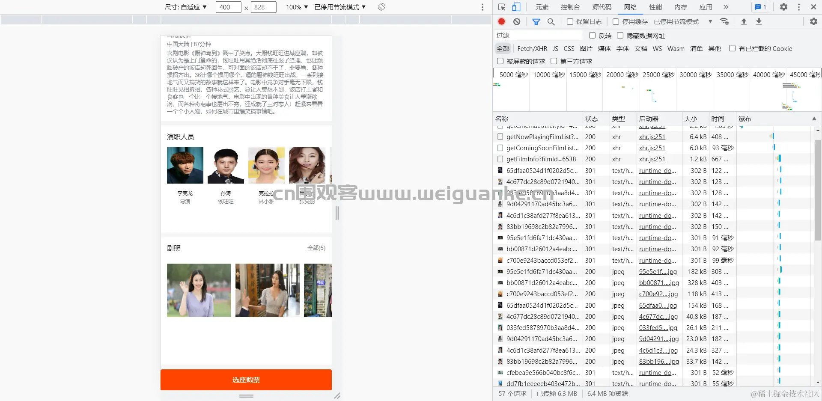Image resolution: width=822 pixels, height=401 pixels.
Task: Open device toolbar throttling dropdown
Action: pos(340,7)
